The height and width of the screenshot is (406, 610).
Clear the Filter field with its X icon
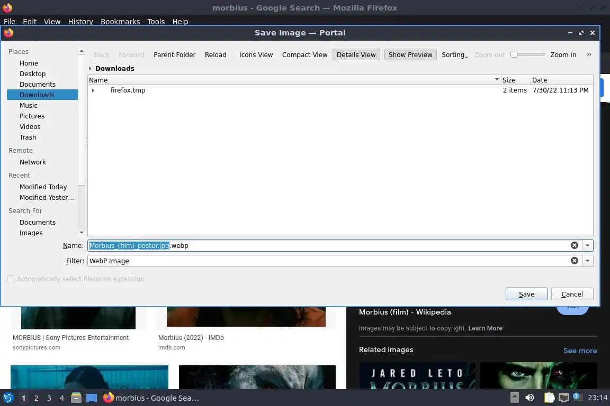[574, 261]
